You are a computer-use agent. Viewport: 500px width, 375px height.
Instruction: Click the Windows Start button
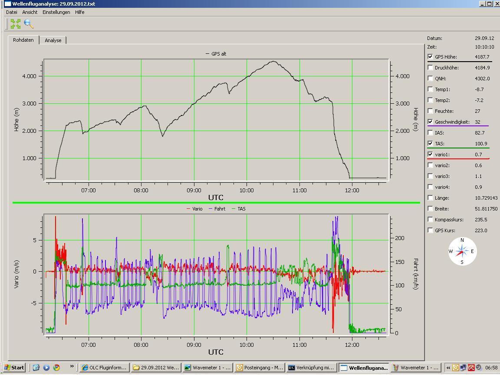pyautogui.click(x=13, y=368)
